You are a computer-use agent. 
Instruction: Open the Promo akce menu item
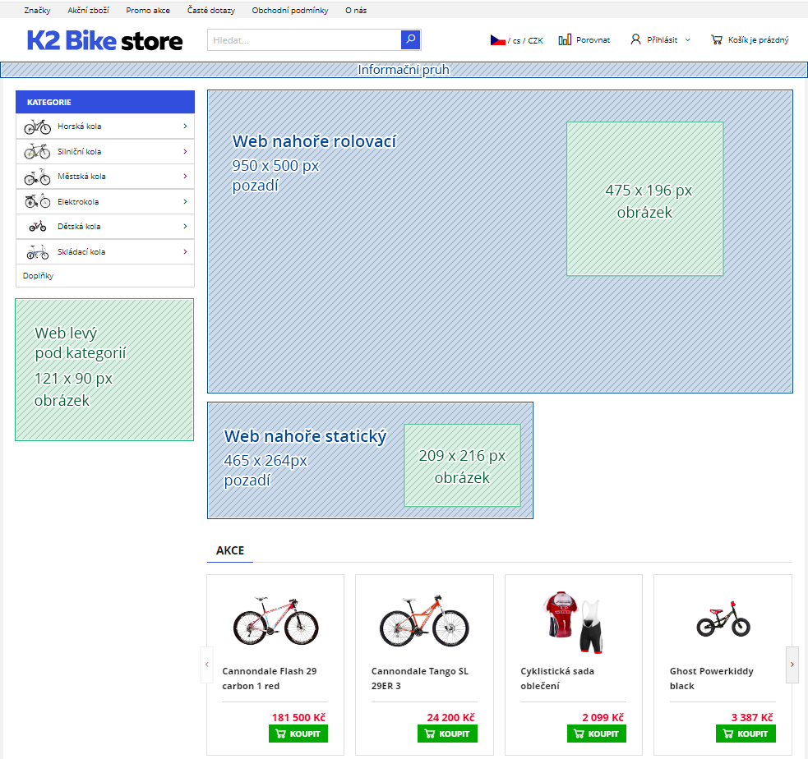pyautogui.click(x=148, y=11)
